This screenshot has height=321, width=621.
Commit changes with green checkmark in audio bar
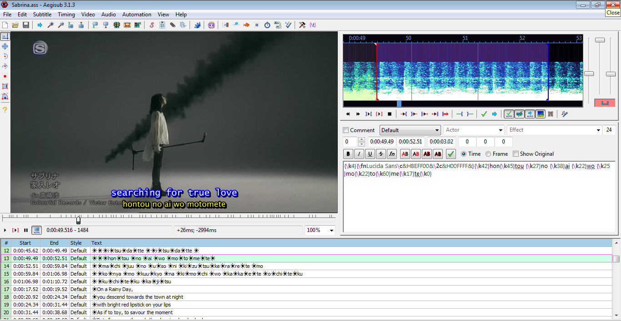click(x=484, y=114)
